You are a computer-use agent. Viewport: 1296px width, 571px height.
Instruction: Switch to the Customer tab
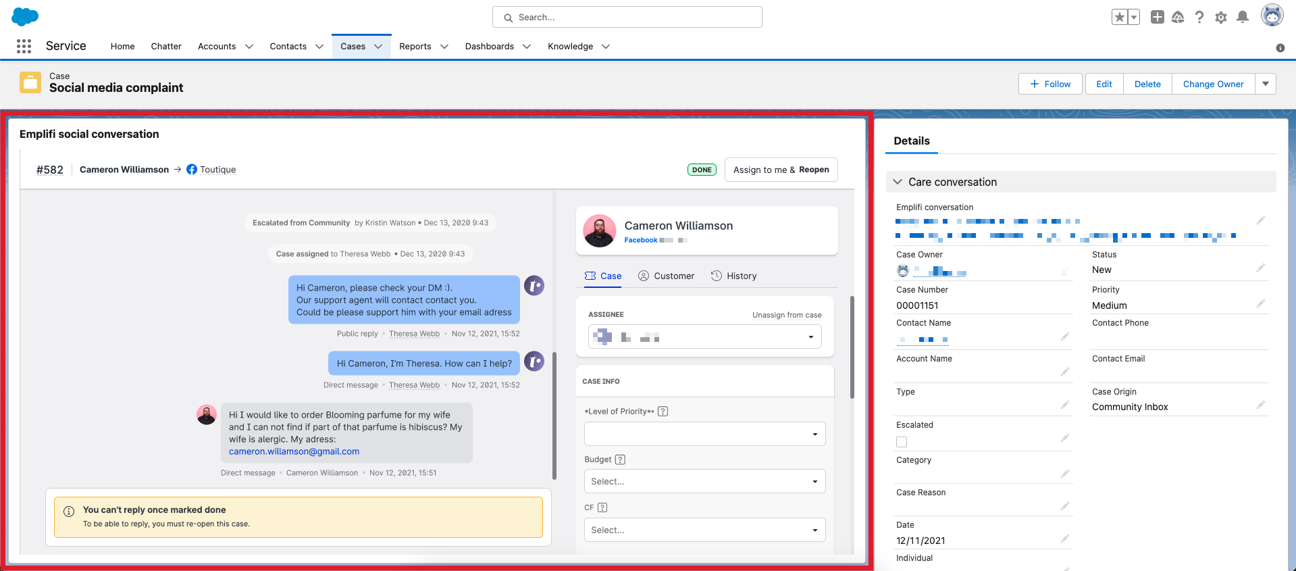click(x=666, y=276)
